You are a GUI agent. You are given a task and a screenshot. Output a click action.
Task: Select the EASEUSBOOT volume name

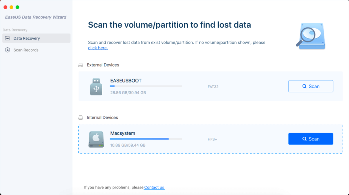126,81
